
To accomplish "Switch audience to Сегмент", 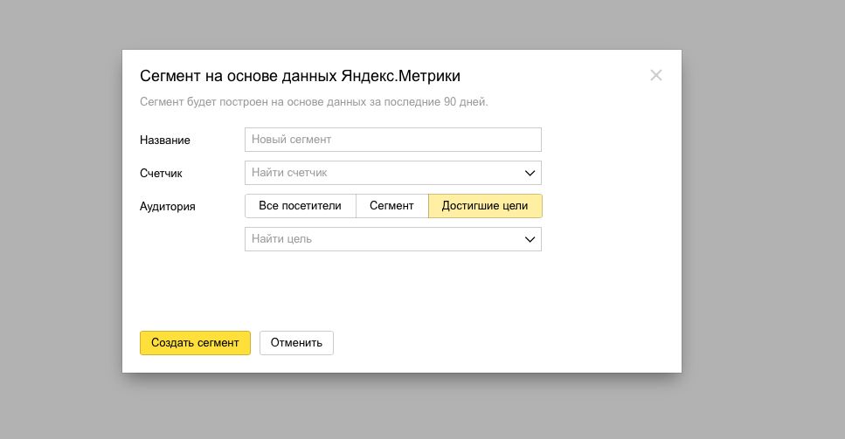I will [x=391, y=206].
